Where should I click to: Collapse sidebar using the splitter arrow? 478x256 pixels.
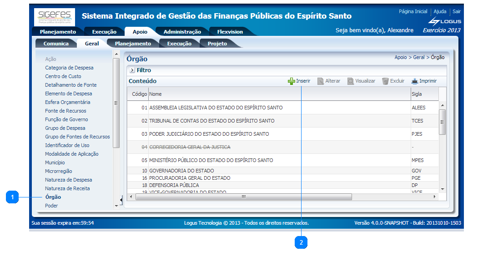pyautogui.click(x=121, y=200)
